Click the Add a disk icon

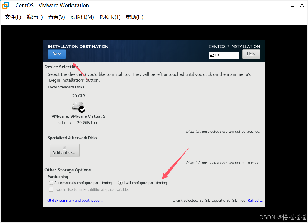[64, 147]
